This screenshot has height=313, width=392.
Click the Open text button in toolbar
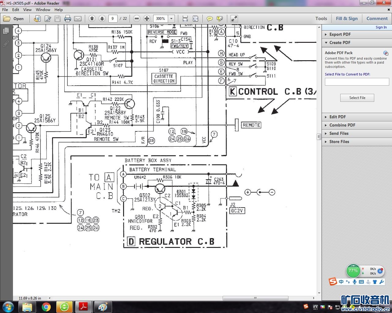(x=18, y=19)
